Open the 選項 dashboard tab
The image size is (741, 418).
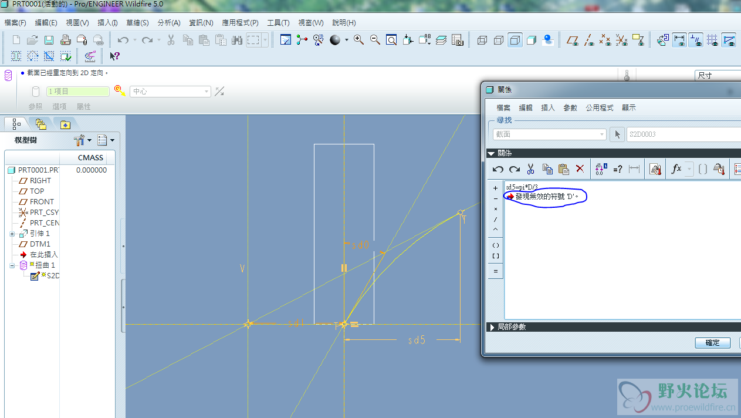pos(59,107)
